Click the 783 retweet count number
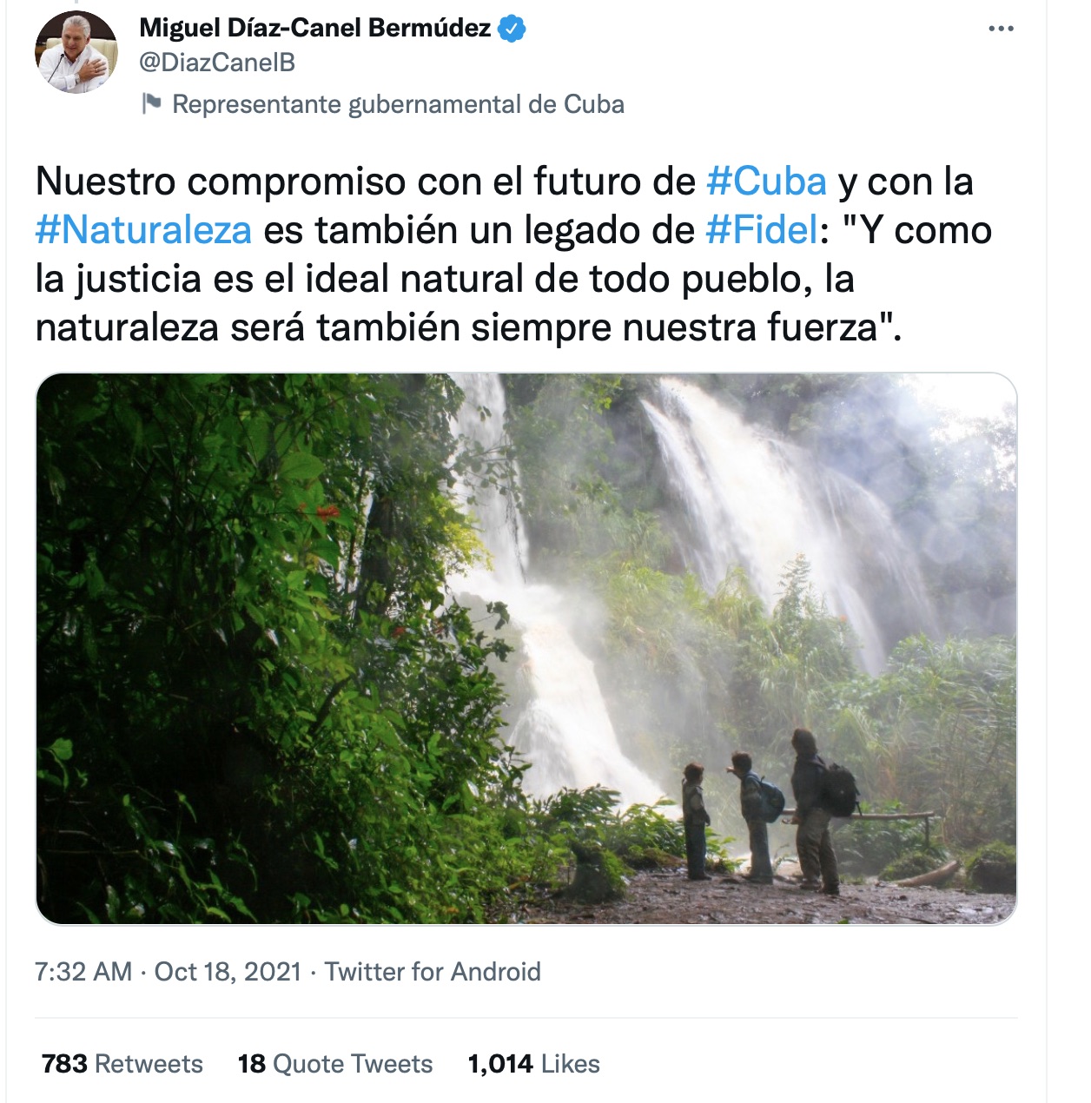Screen dimensions: 1091x1103 [x=64, y=1064]
